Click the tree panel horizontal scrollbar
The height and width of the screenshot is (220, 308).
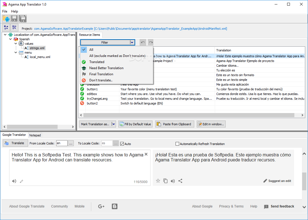tap(32, 127)
